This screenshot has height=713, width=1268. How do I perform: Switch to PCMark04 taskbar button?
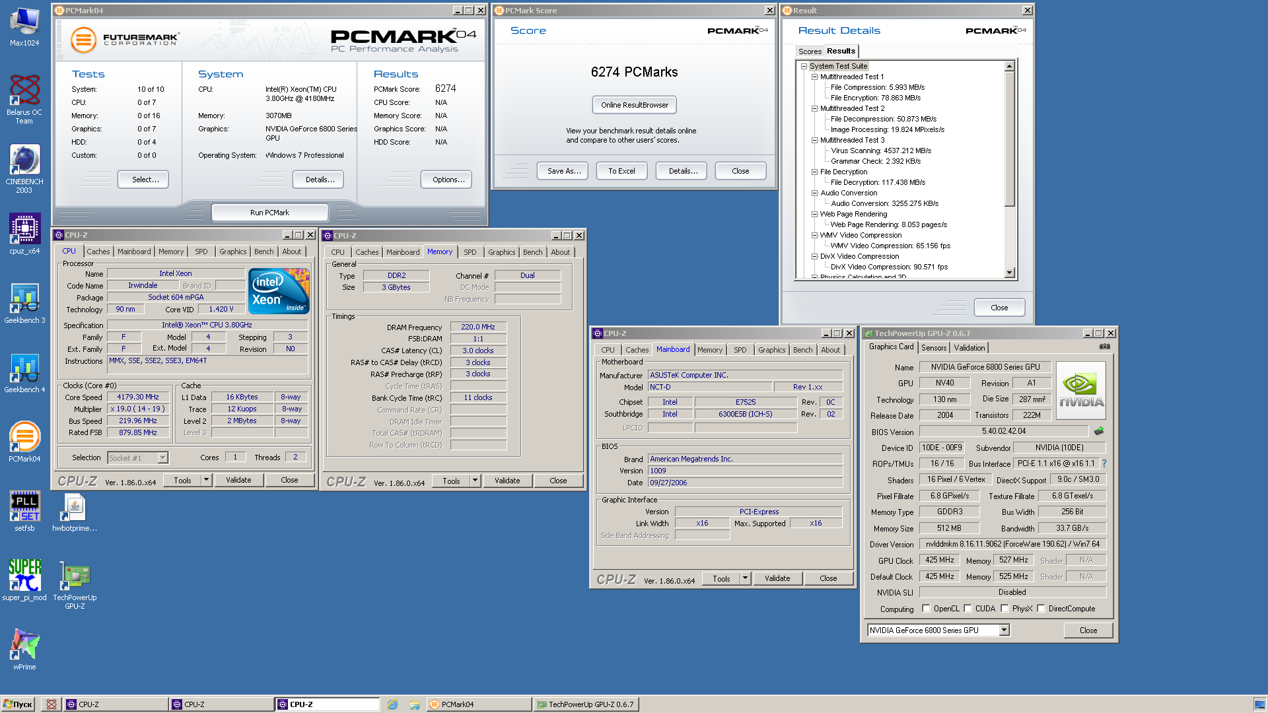[479, 704]
